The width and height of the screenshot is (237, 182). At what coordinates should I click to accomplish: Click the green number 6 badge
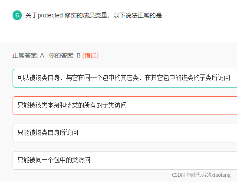coord(17,15)
